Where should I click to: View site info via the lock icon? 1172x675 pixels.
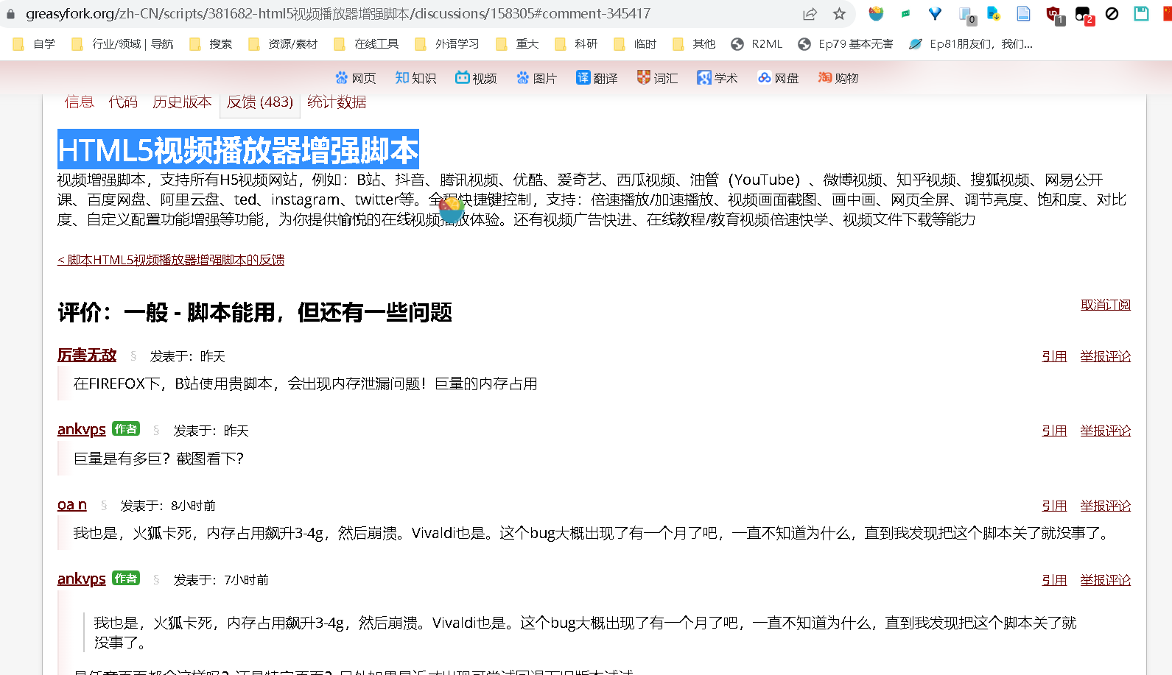[x=10, y=14]
